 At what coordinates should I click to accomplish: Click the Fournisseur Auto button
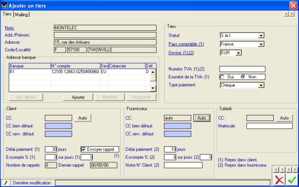pos(202,118)
